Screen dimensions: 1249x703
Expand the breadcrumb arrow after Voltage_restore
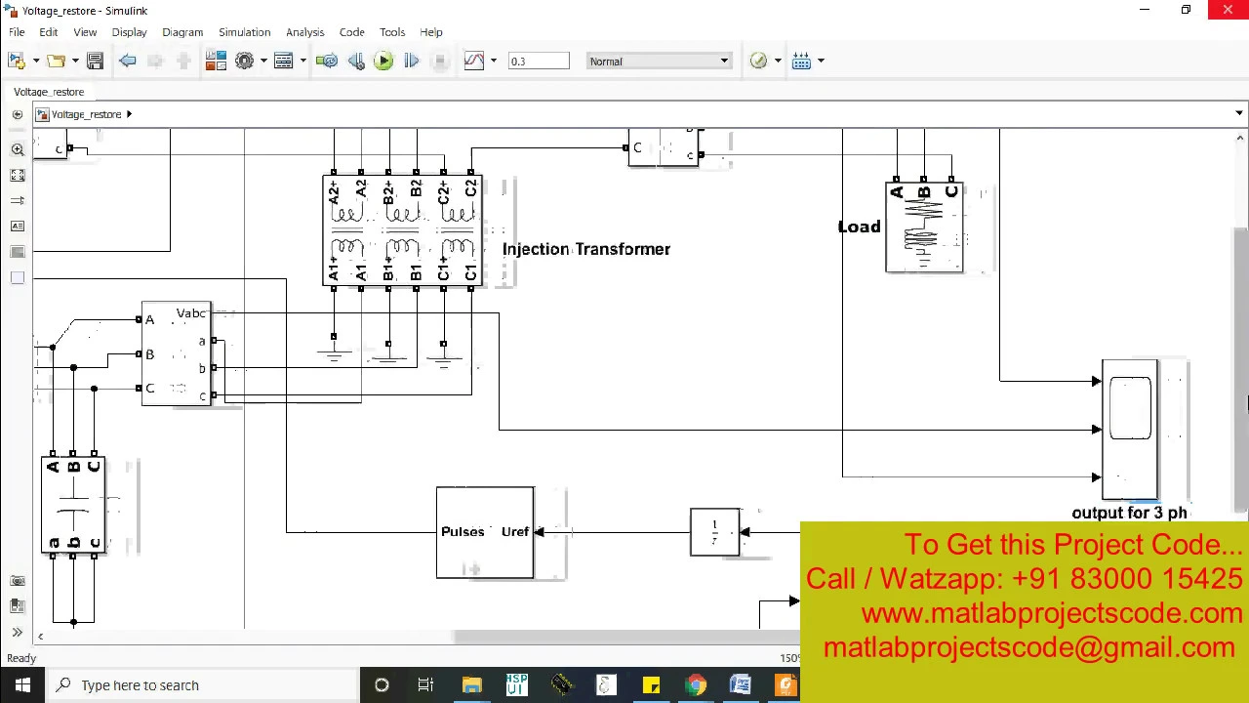tap(129, 114)
